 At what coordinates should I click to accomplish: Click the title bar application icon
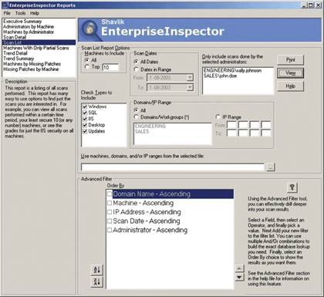(5, 5)
